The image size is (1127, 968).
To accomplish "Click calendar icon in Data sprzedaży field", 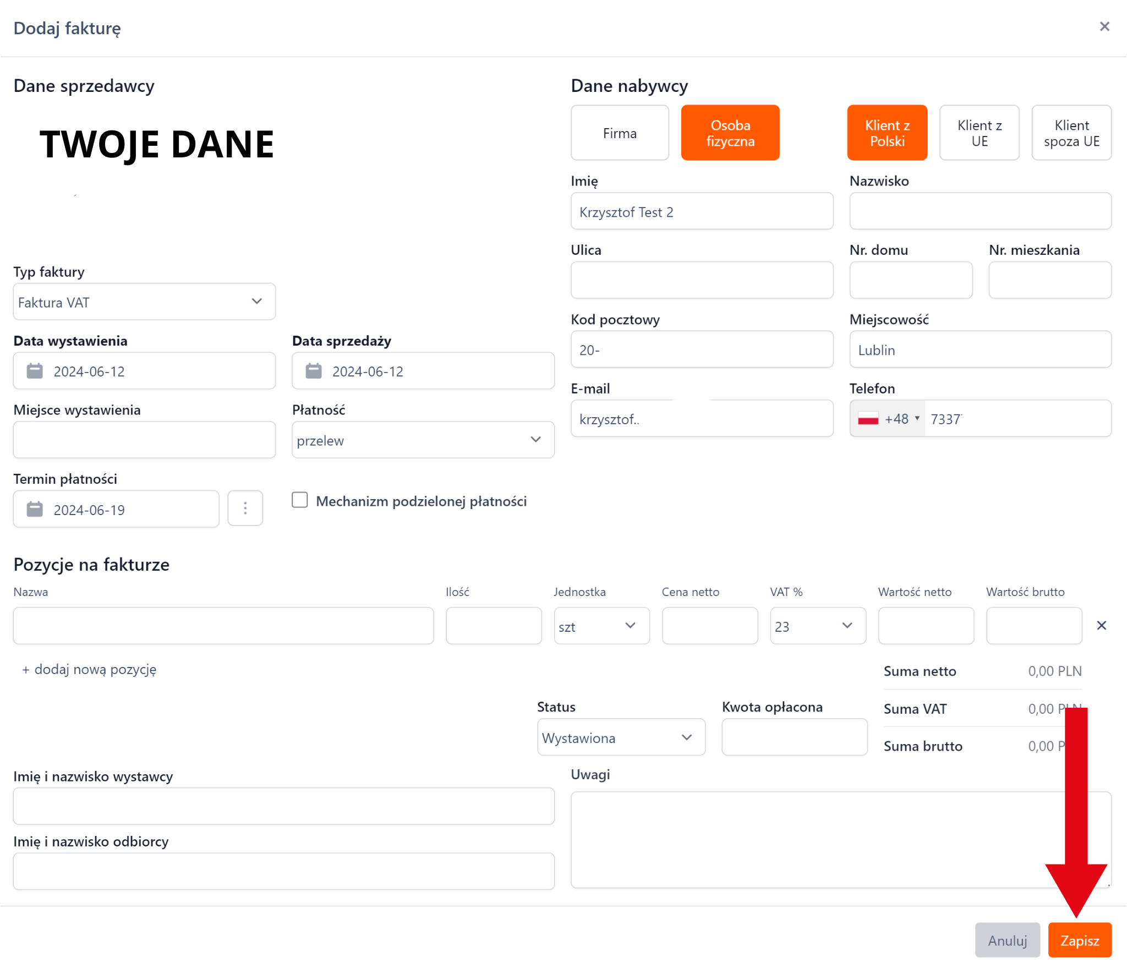I will (314, 371).
